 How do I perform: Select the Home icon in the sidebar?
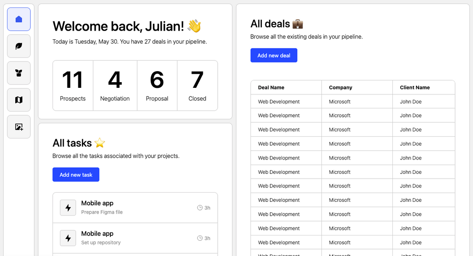pyautogui.click(x=18, y=19)
